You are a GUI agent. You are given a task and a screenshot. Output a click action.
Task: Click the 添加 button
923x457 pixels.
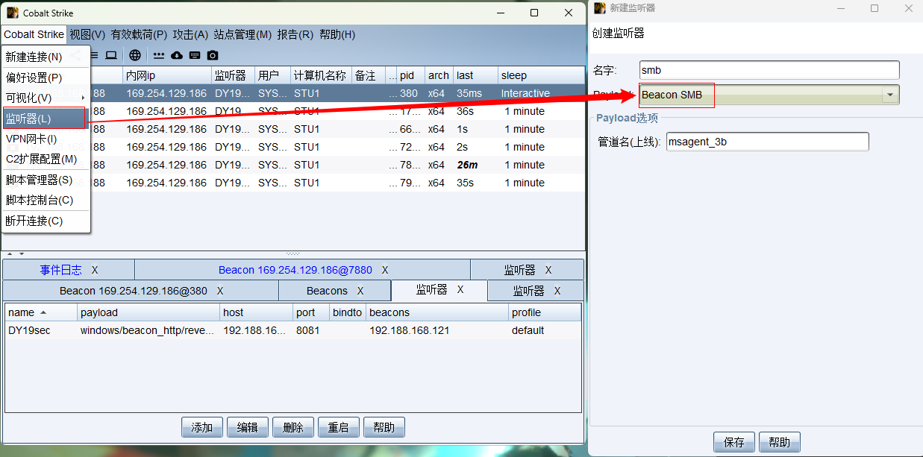tap(202, 427)
